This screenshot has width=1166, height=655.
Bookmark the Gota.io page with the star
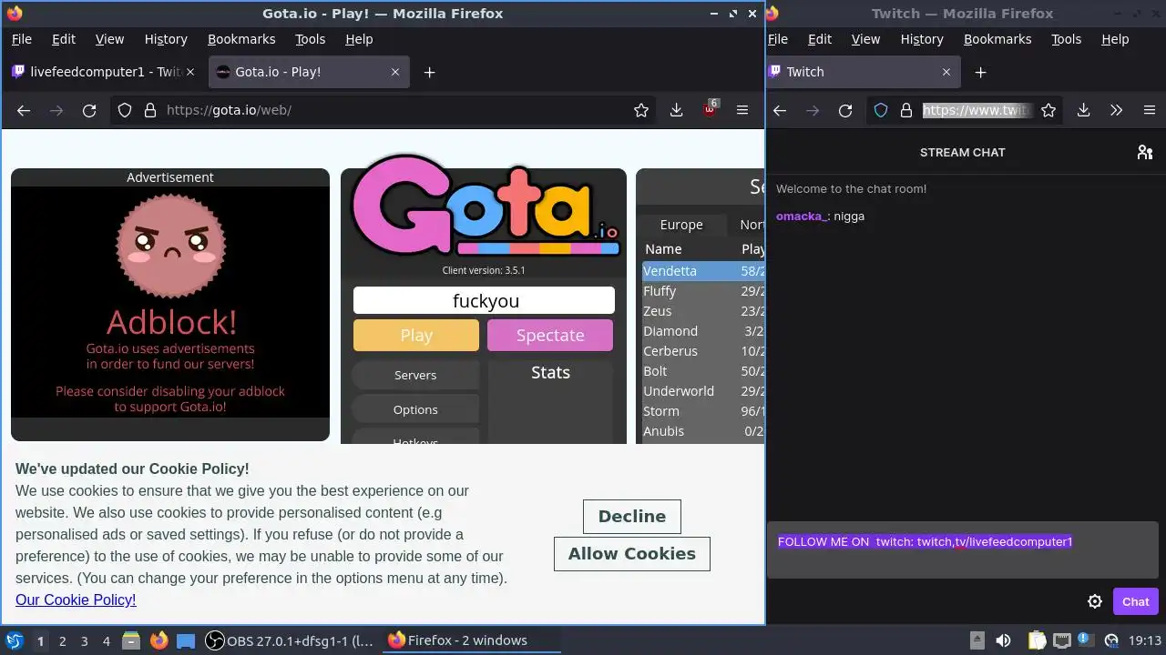(641, 110)
